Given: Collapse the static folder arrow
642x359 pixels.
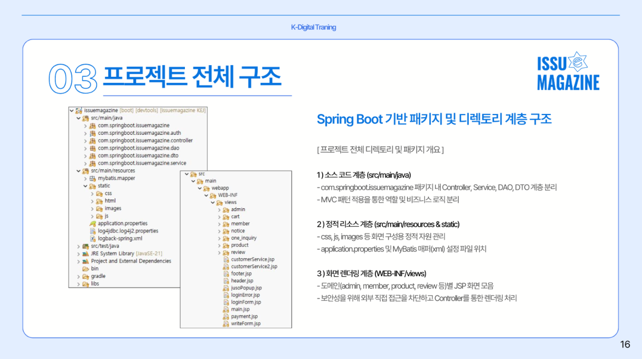Looking at the screenshot, I should point(86,186).
